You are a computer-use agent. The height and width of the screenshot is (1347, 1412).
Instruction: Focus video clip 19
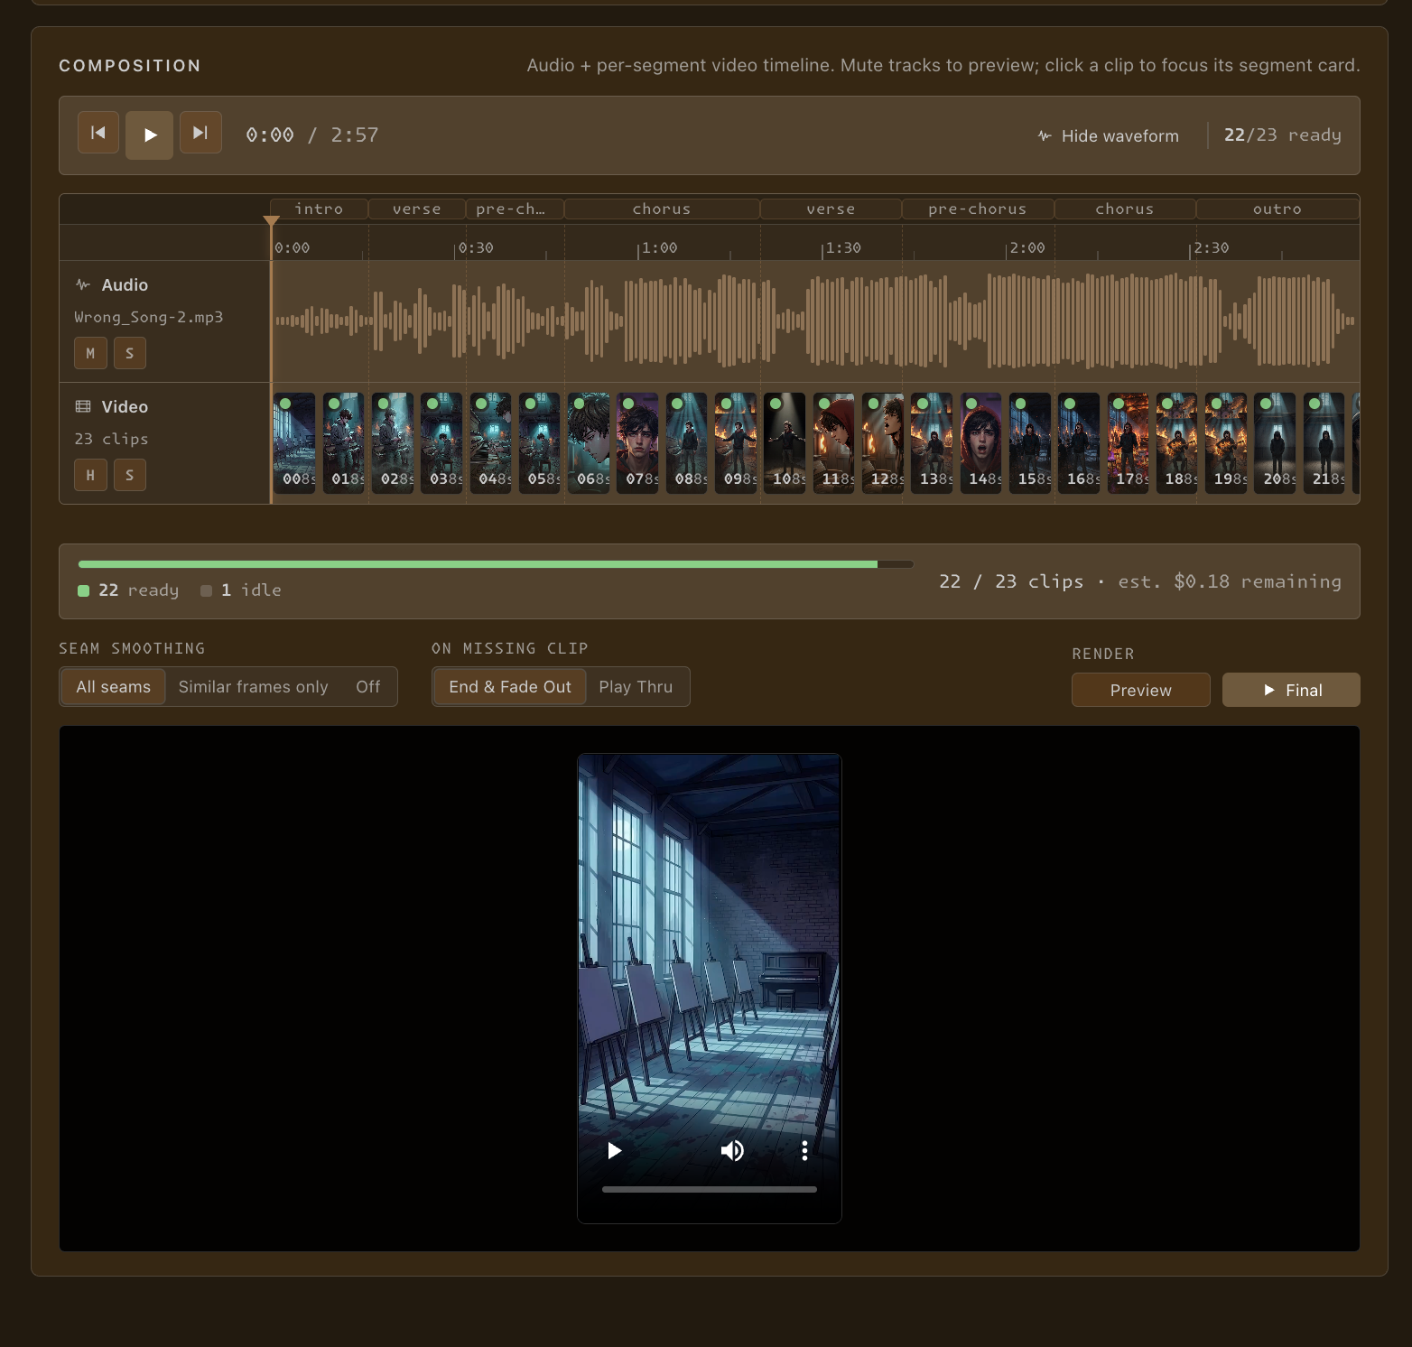1226,442
